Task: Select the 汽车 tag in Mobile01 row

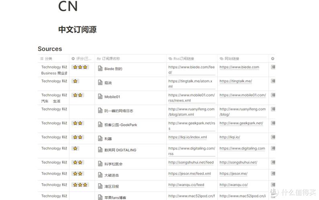Action: 45,101
